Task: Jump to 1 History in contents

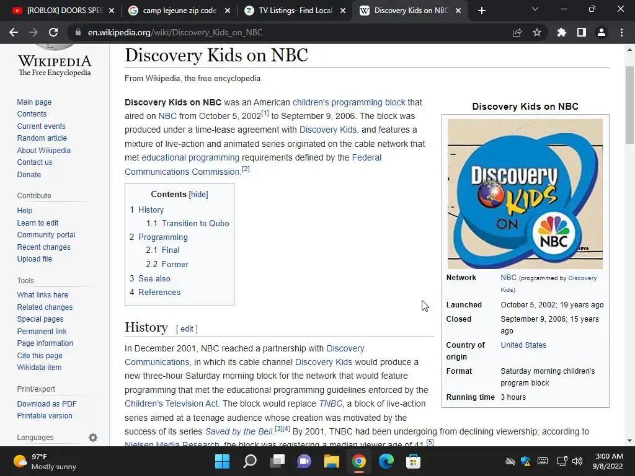Action: 146,209
